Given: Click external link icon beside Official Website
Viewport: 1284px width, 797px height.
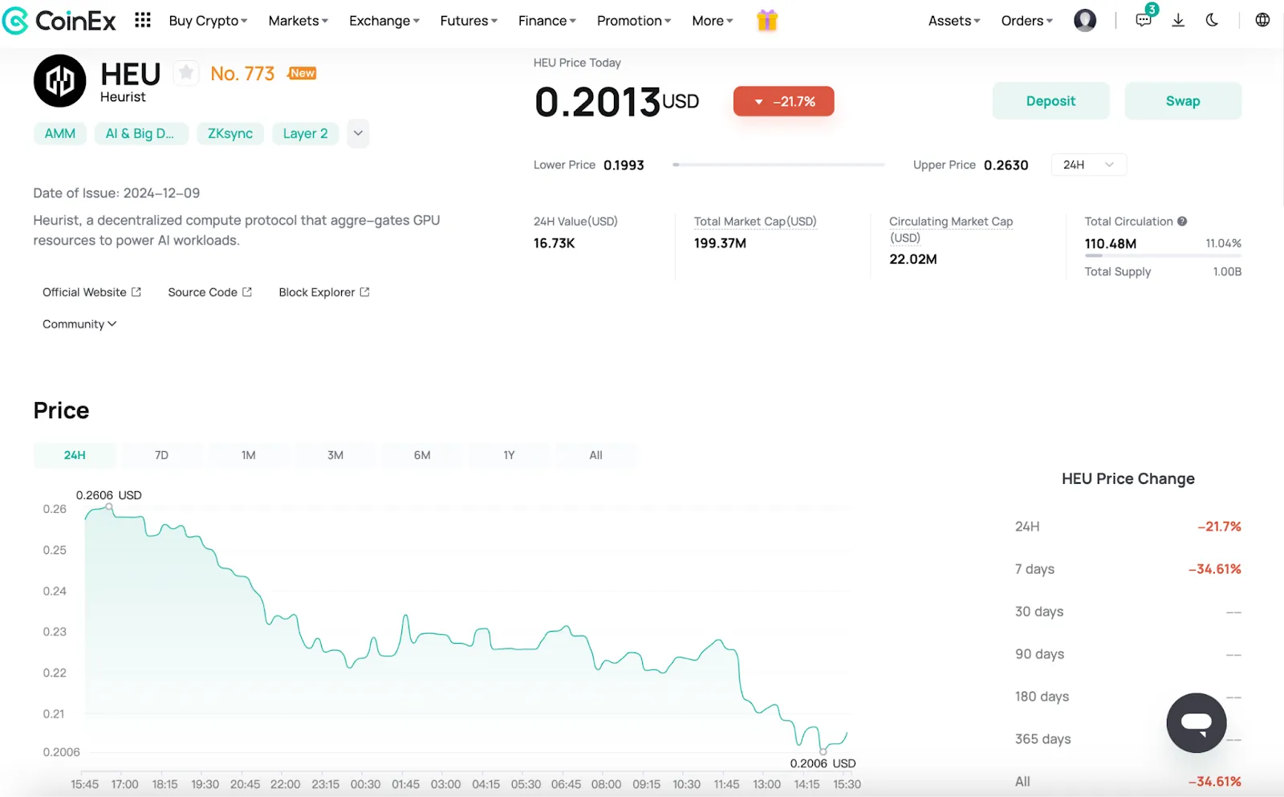Looking at the screenshot, I should (x=136, y=292).
